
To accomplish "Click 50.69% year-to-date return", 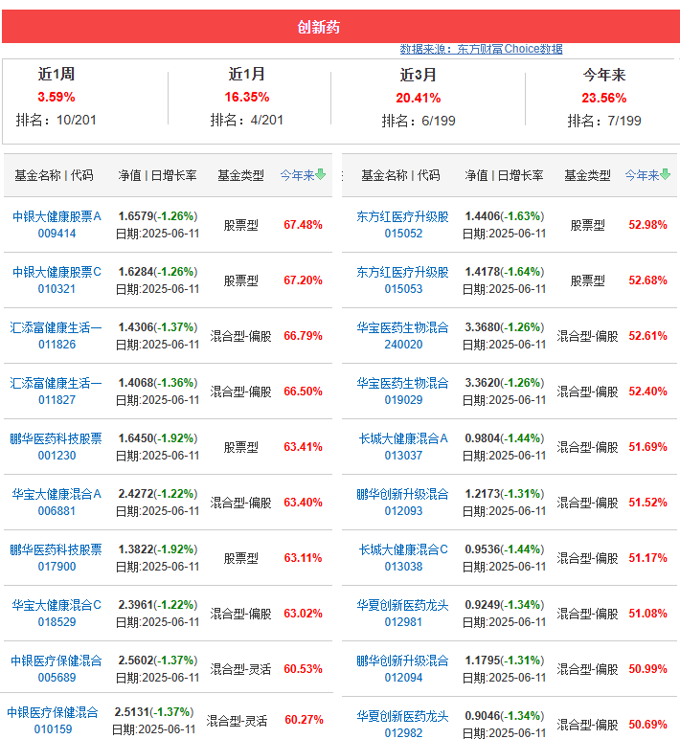I will coord(647,725).
